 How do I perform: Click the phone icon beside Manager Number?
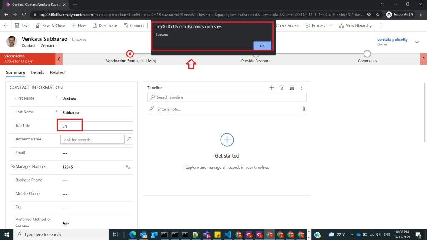pyautogui.click(x=128, y=167)
